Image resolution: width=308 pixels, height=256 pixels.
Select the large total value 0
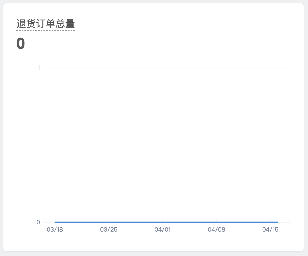[21, 43]
